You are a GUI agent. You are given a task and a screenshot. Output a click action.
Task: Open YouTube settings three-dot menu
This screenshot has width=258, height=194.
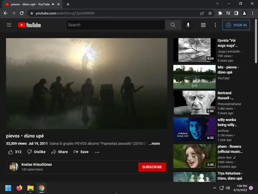[215, 25]
